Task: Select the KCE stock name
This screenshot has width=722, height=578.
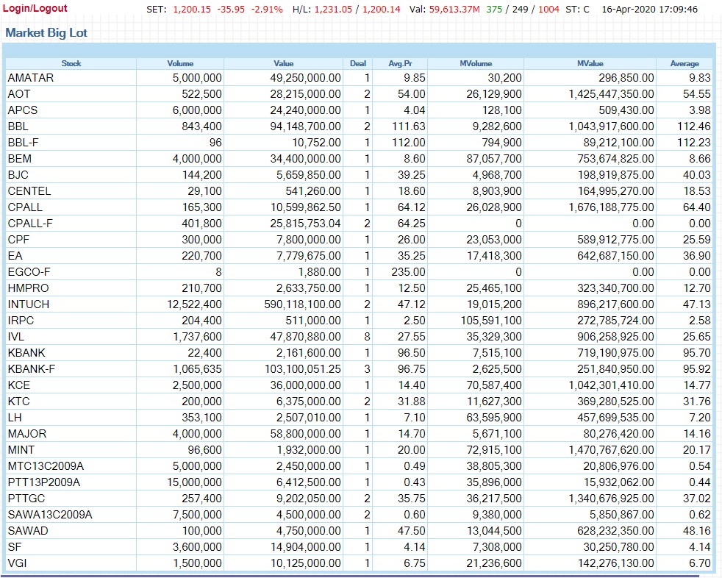Action: [x=19, y=385]
